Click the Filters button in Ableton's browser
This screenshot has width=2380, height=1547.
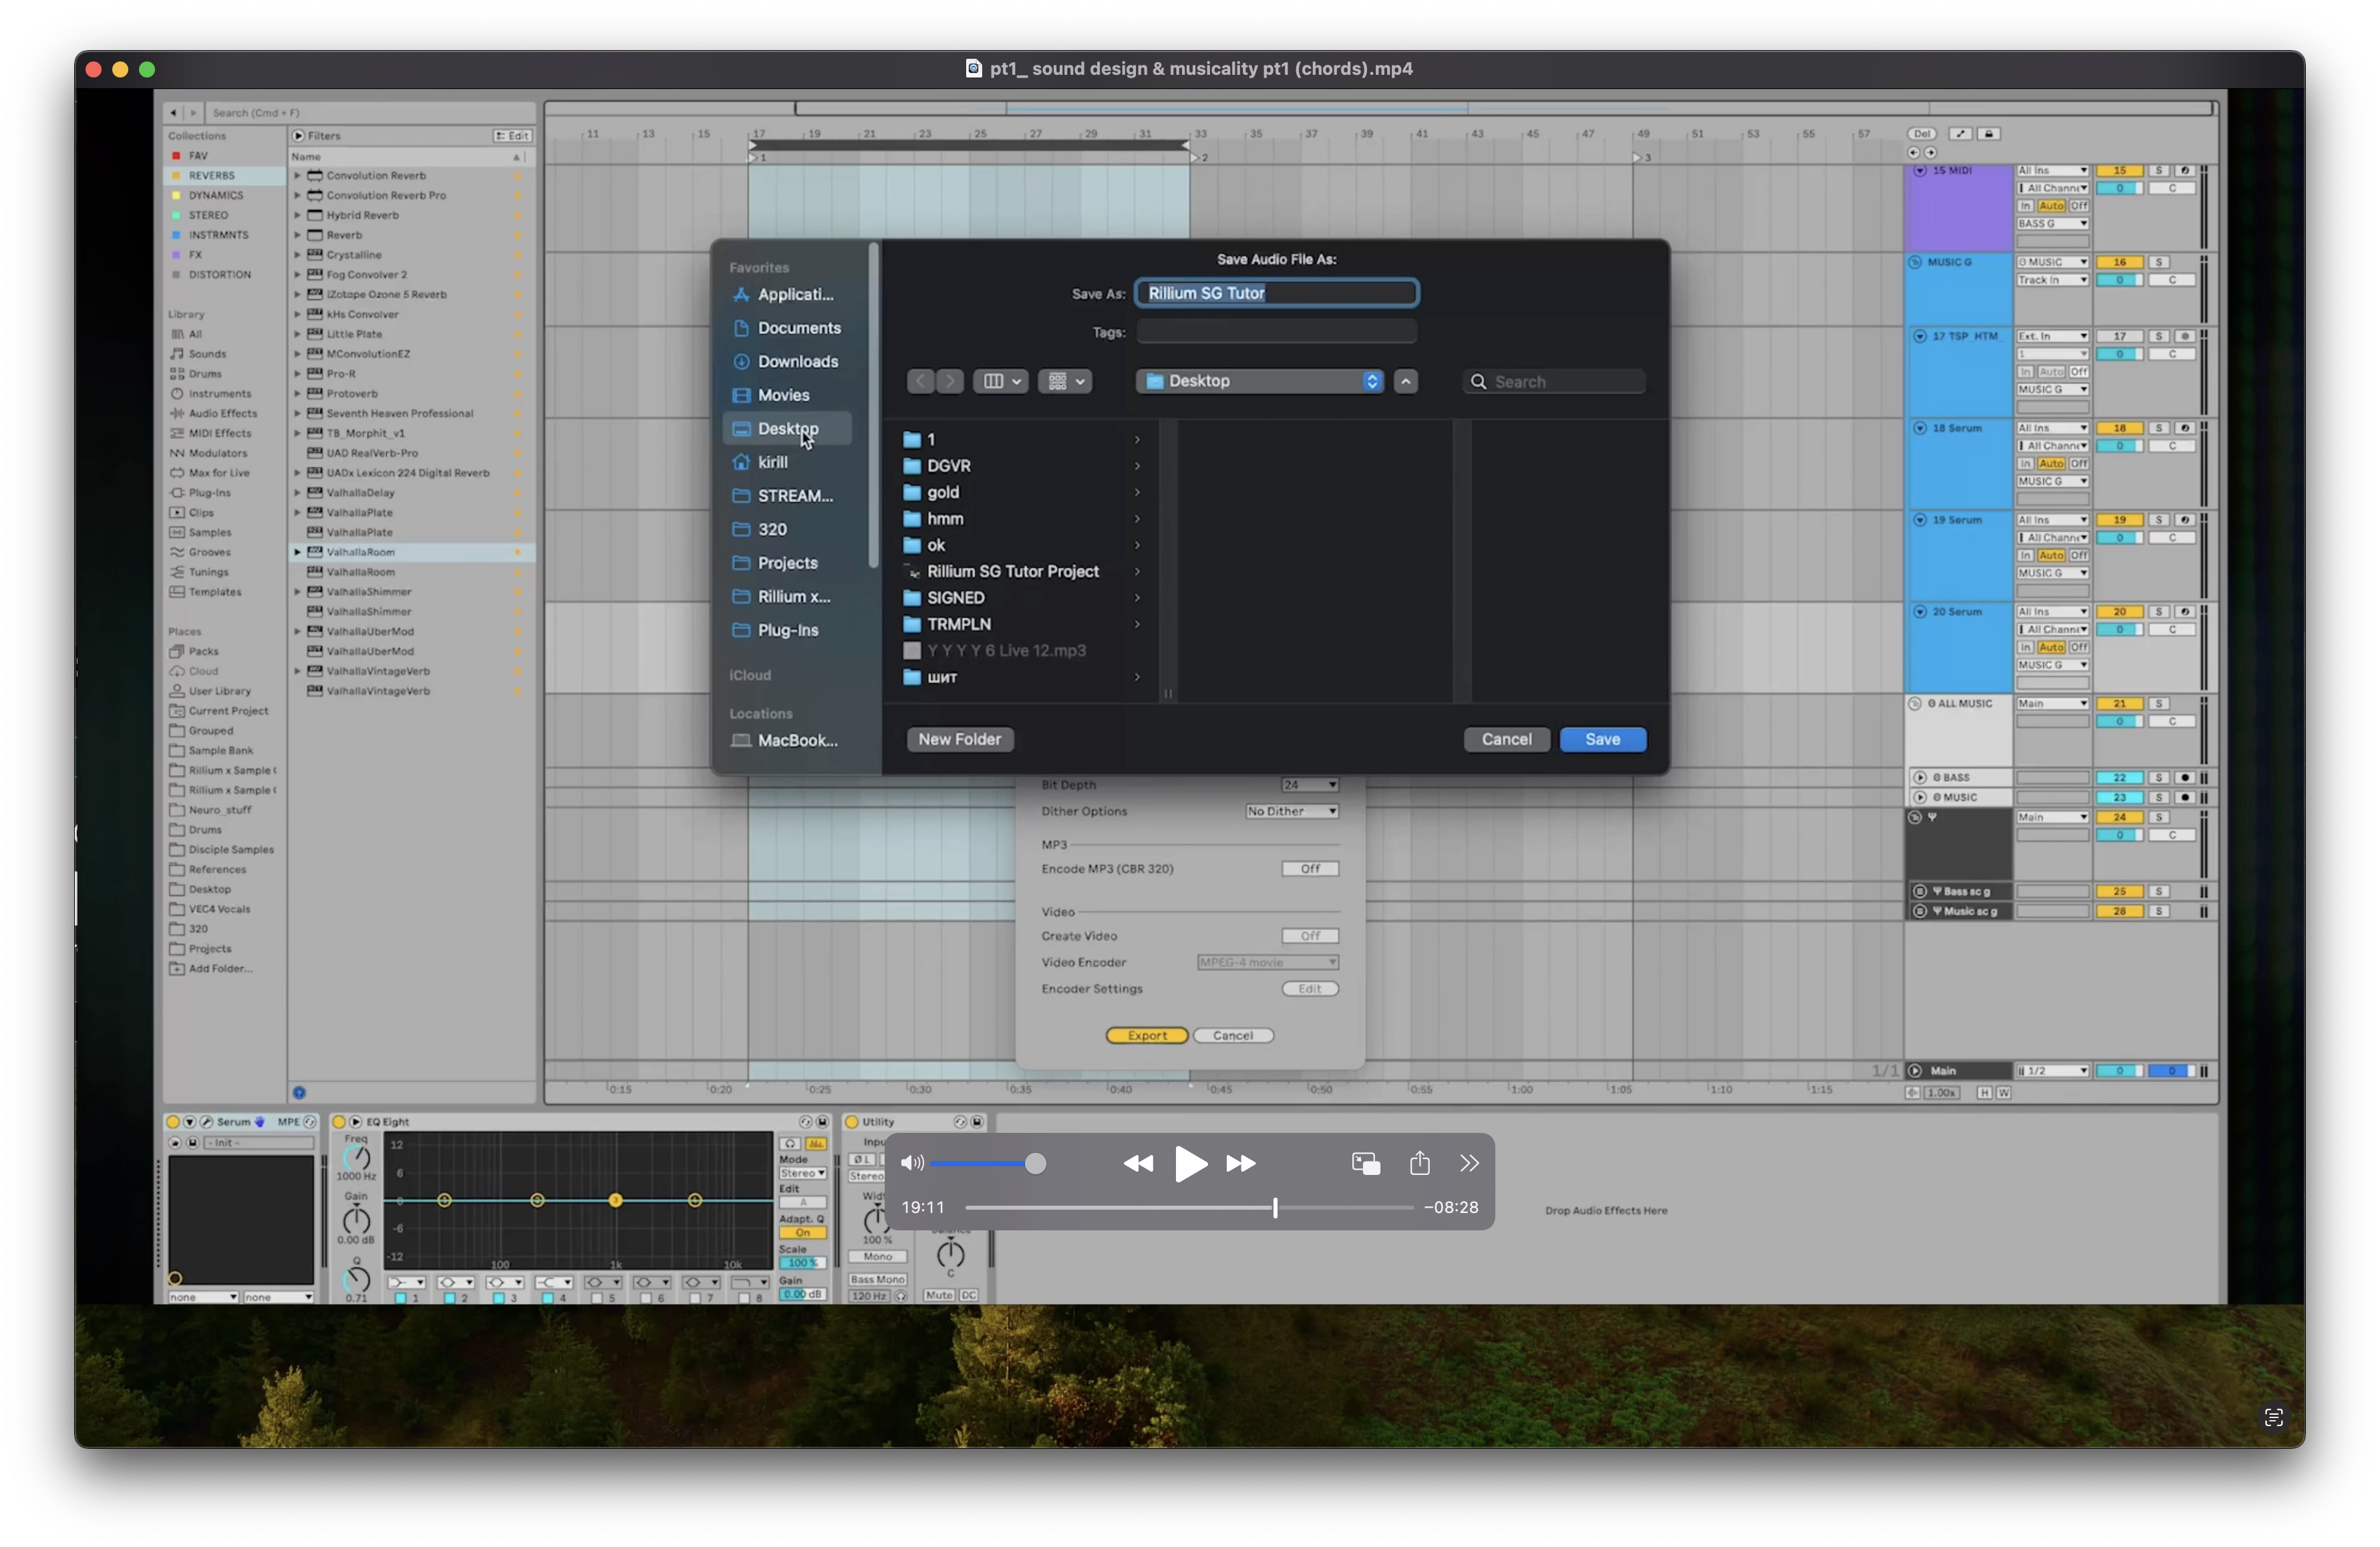[x=317, y=136]
